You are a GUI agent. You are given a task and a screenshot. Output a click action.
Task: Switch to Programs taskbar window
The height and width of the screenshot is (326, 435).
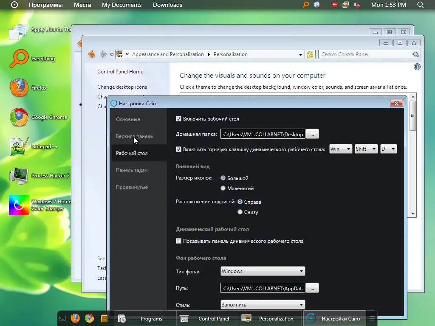145,318
